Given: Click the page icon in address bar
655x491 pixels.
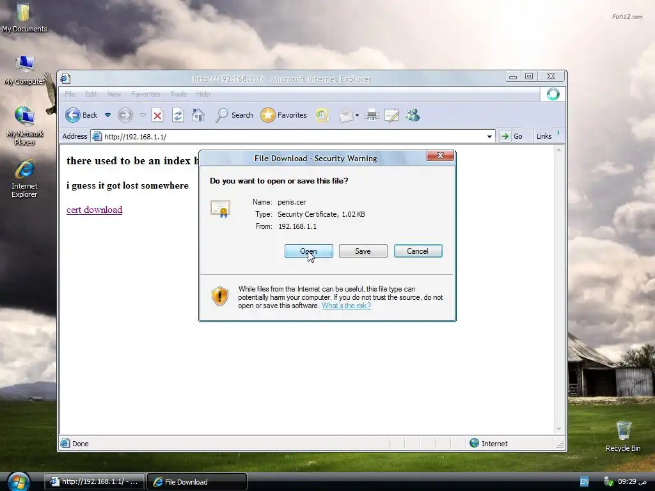Looking at the screenshot, I should point(97,136).
